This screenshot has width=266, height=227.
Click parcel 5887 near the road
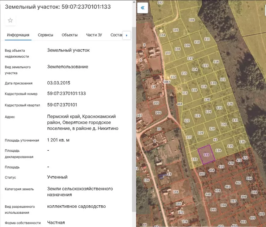coord(167,82)
